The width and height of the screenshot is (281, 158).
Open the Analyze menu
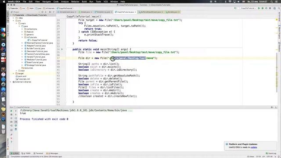coord(65,2)
